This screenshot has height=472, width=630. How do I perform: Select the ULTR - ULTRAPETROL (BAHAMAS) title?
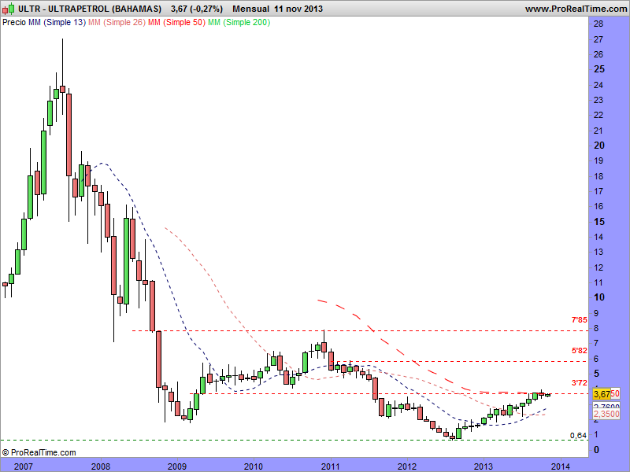pos(90,9)
